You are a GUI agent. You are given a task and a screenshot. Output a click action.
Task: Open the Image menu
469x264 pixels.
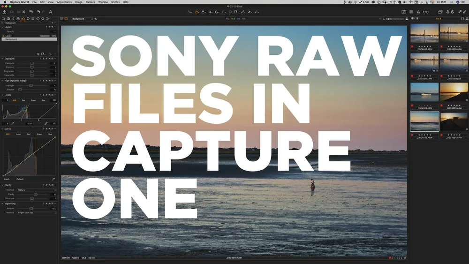click(x=79, y=2)
